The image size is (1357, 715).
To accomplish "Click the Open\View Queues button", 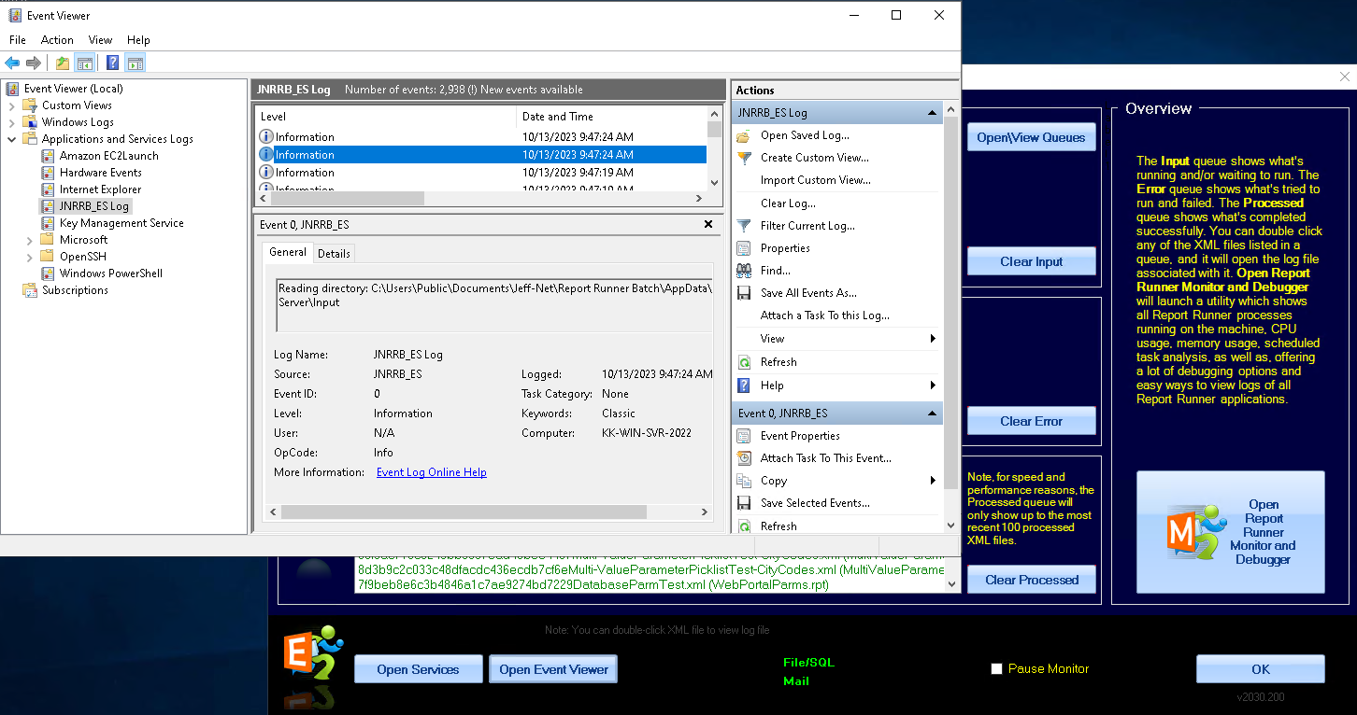I will point(1031,137).
